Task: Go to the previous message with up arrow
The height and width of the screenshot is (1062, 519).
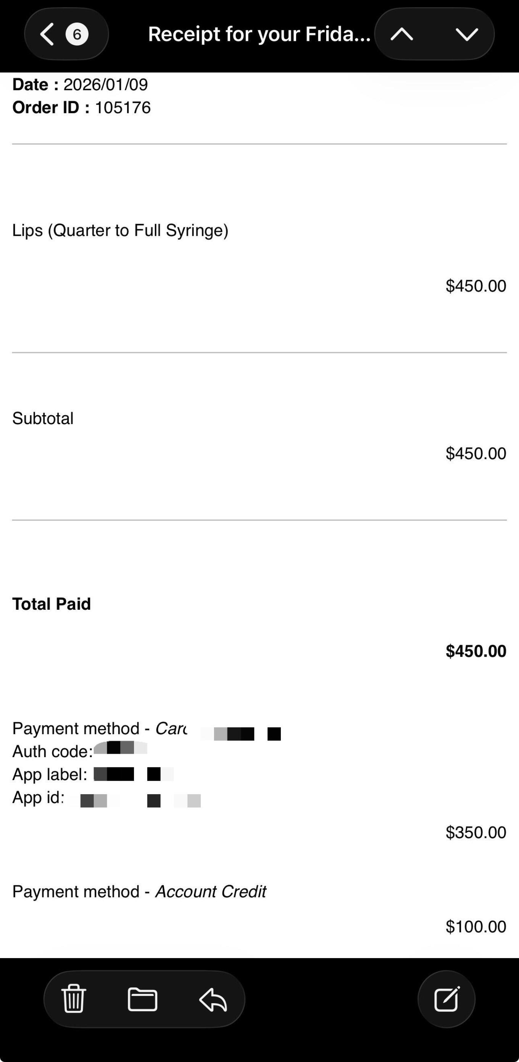Action: tap(401, 34)
